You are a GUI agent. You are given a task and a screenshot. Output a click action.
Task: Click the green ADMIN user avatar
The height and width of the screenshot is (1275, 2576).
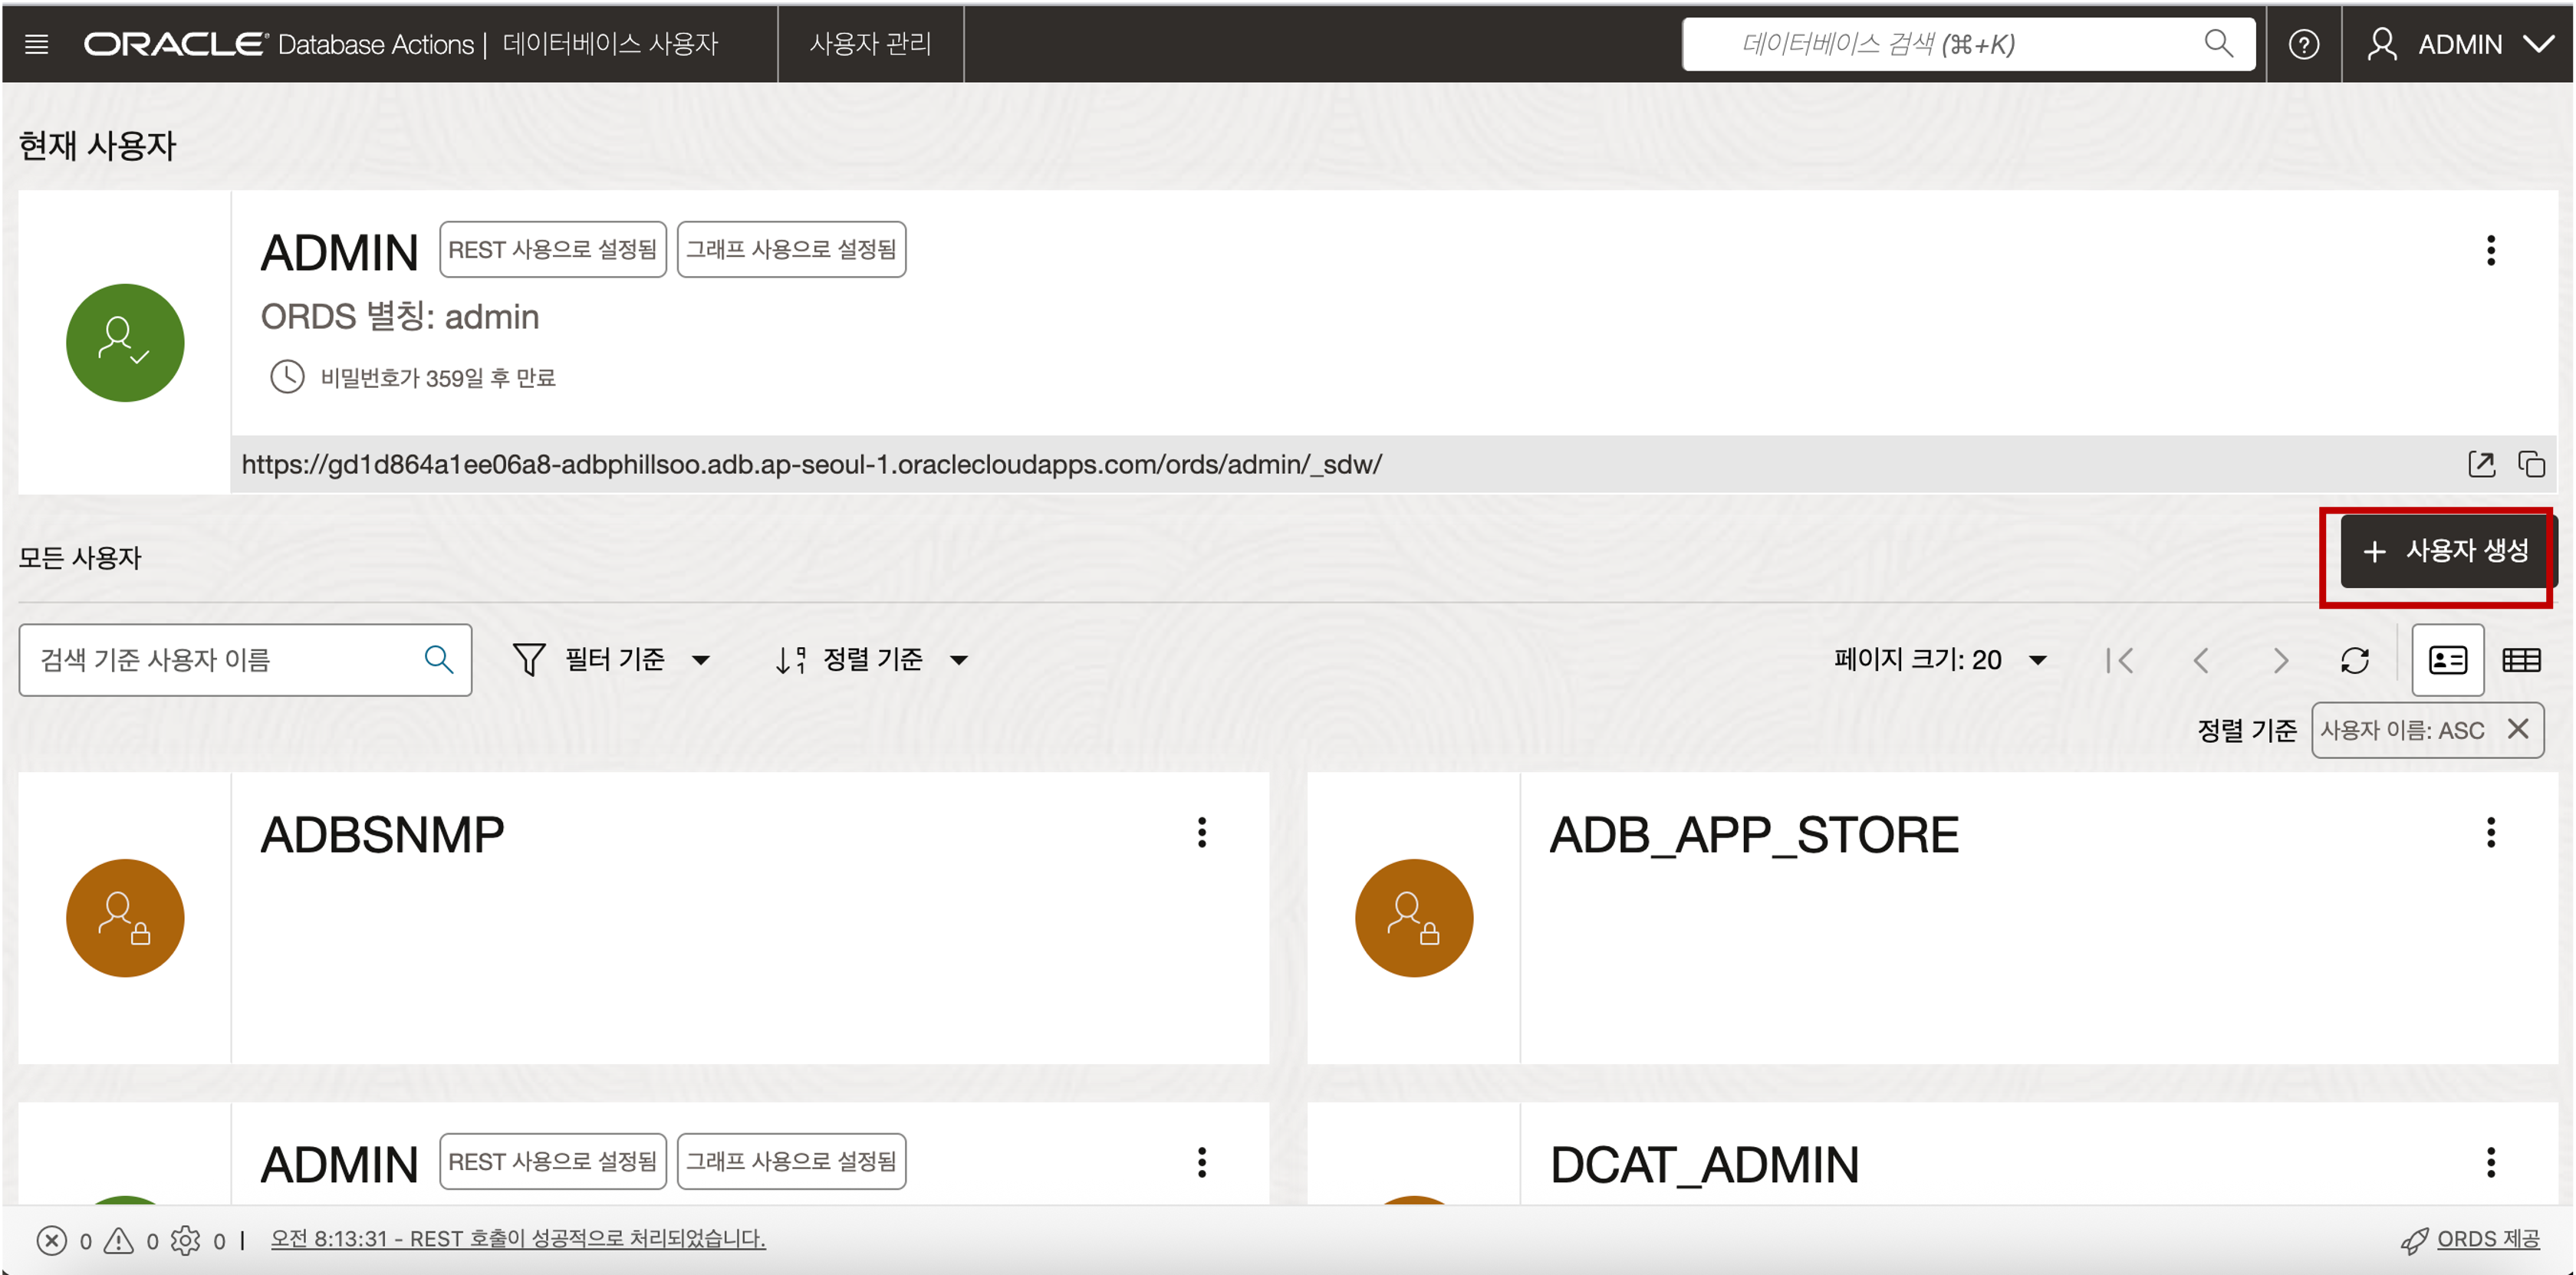125,343
